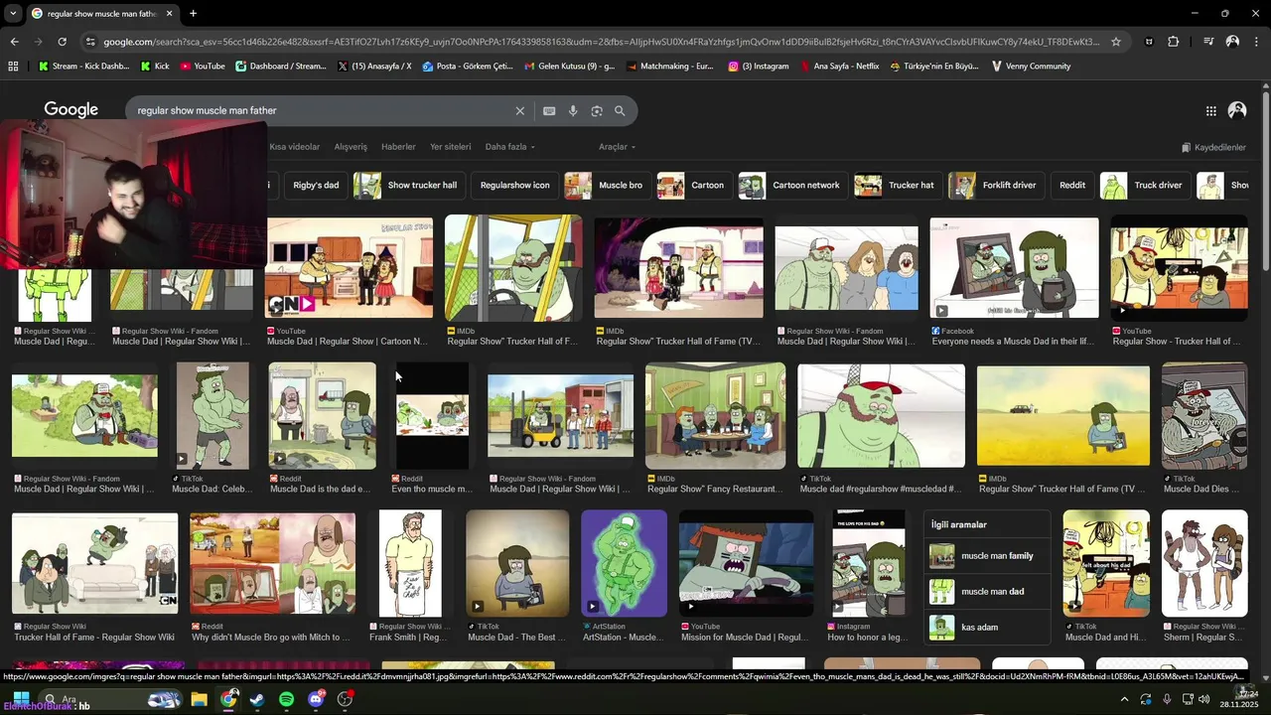Open the Instagram bookmark
Screen dimensions: 1271x715
point(759,67)
